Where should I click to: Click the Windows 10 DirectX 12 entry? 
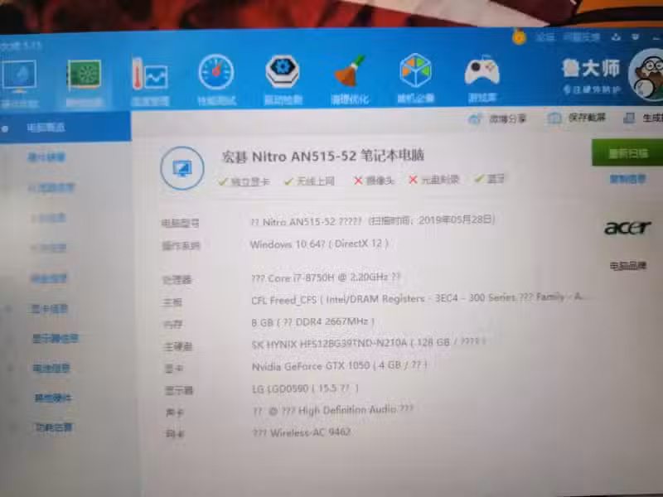click(x=319, y=244)
